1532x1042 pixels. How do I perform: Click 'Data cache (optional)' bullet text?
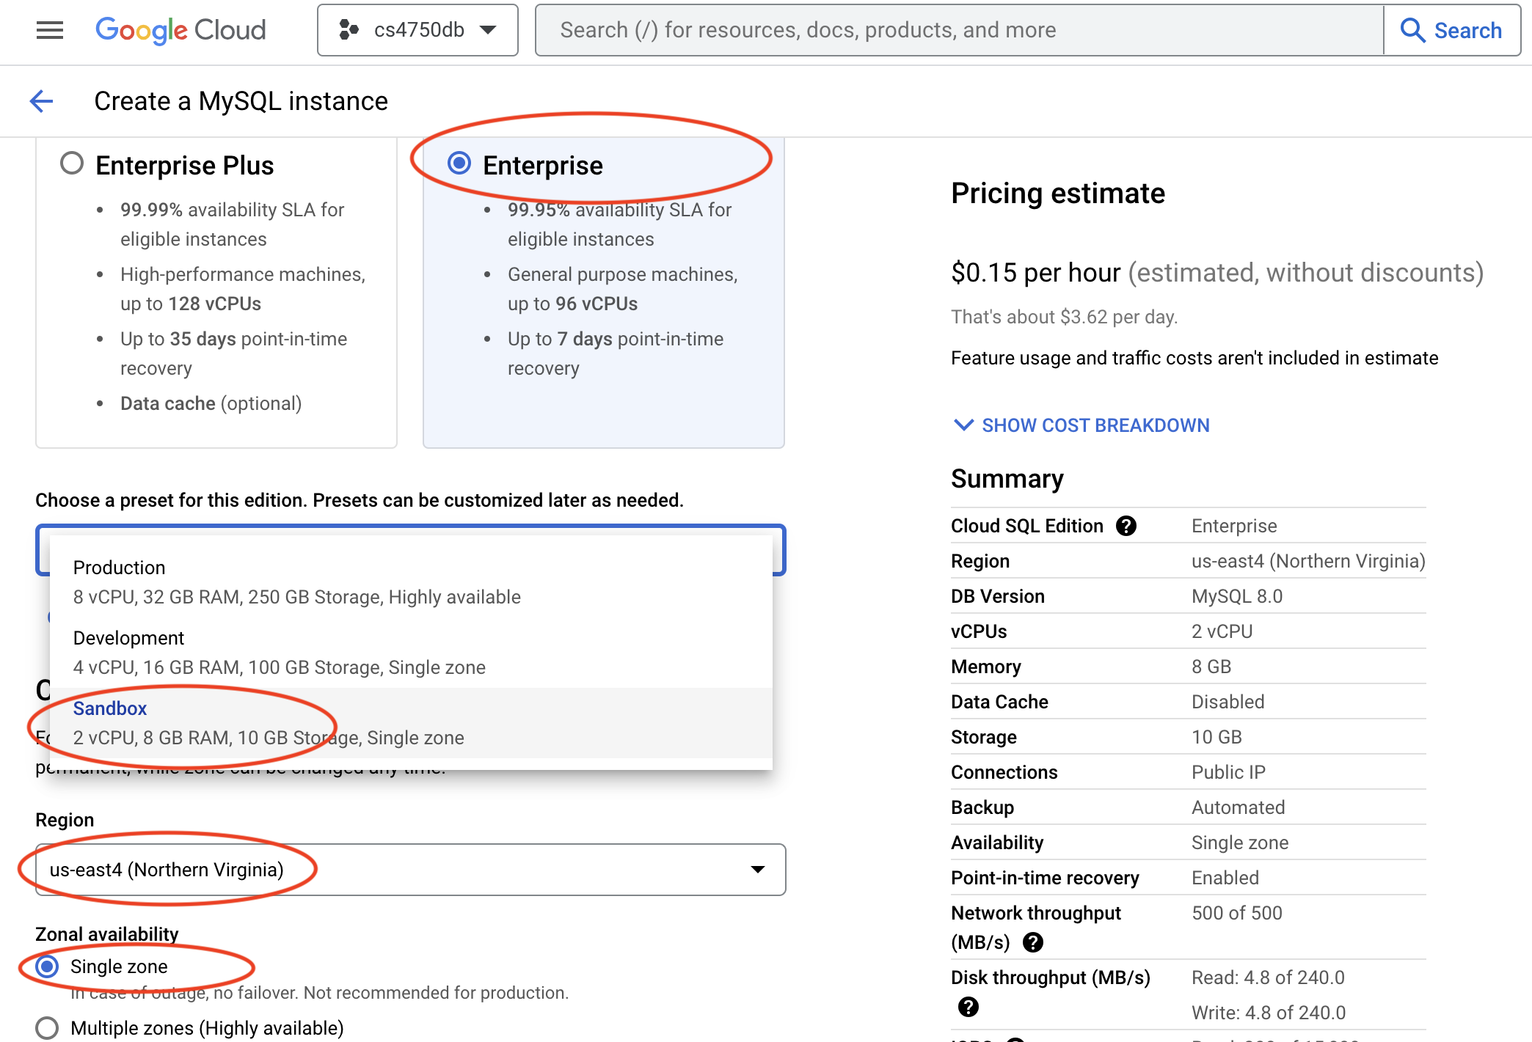[x=211, y=403]
